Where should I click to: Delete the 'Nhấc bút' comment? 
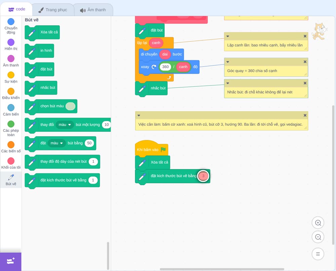[x=305, y=83]
